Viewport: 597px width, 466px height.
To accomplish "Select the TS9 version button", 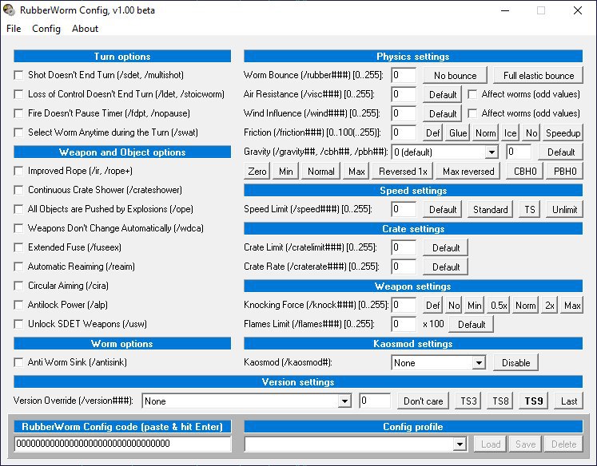I will tap(533, 401).
